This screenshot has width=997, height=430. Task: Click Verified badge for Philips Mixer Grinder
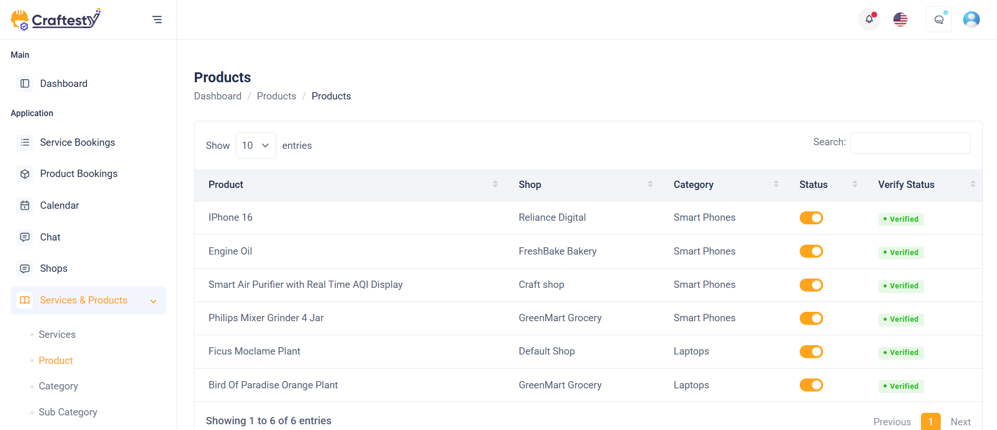pos(901,319)
